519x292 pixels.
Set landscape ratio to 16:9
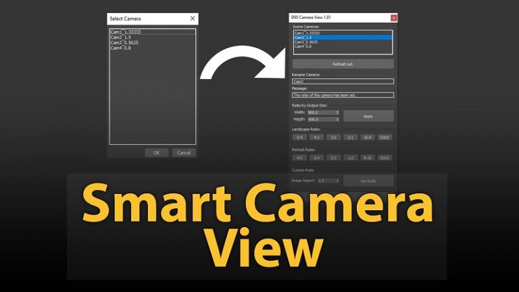(x=368, y=137)
